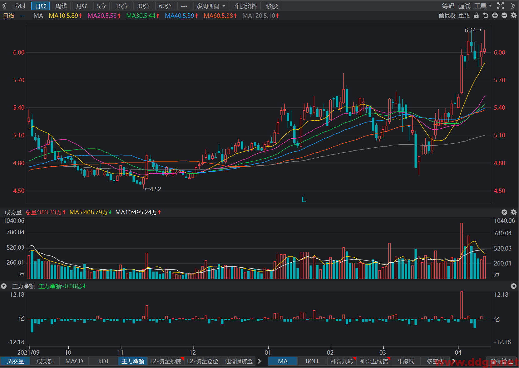
Task: Select 分时 intraday chart
Action: 20,6
